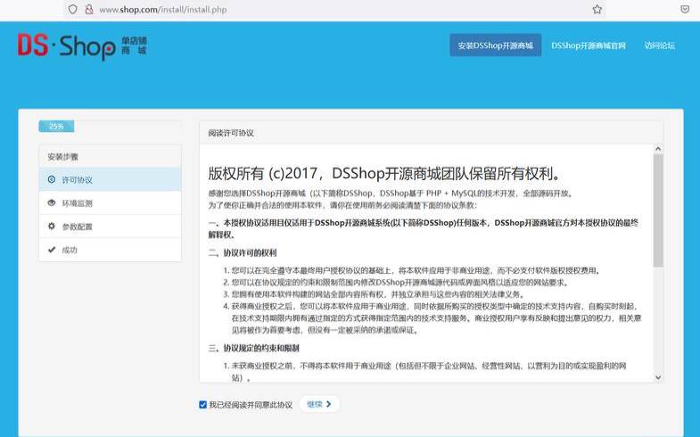Select 参数配置 step in sidebar
The width and height of the screenshot is (700, 437).
pos(111,227)
